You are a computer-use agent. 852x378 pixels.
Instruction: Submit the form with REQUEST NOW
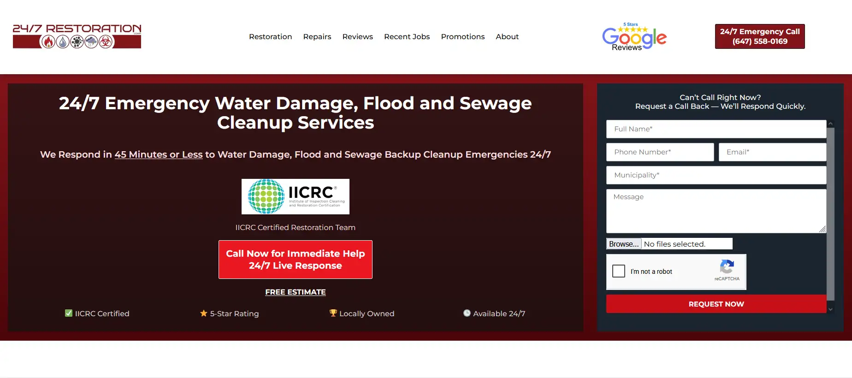[716, 304]
